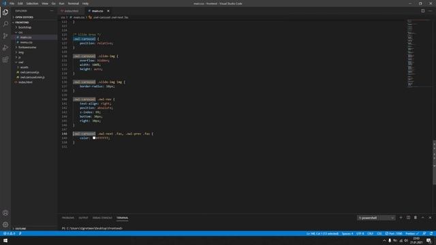Image resolution: width=436 pixels, height=245 pixels.
Task: Open the Manage gear menu
Action: point(5,225)
